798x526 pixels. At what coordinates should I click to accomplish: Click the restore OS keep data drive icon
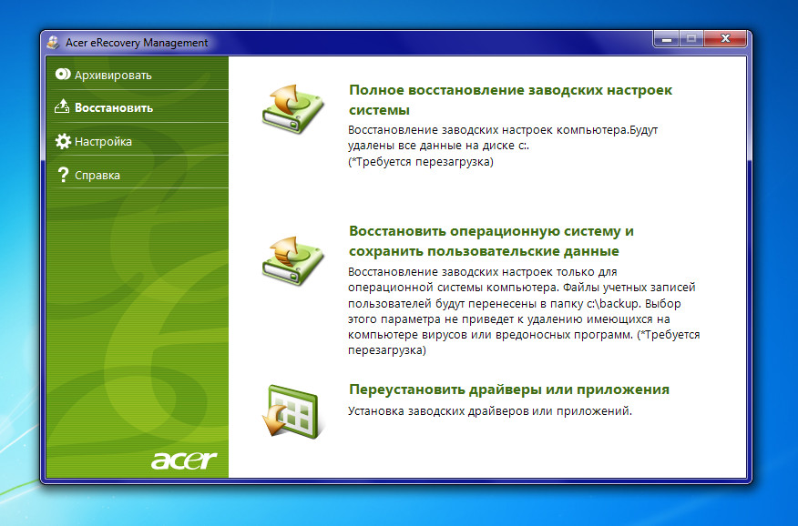(292, 260)
